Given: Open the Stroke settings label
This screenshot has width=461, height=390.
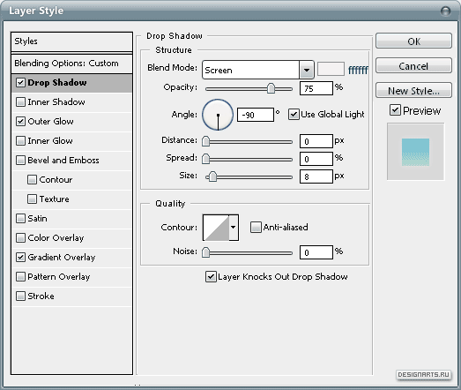Looking at the screenshot, I should point(41,296).
